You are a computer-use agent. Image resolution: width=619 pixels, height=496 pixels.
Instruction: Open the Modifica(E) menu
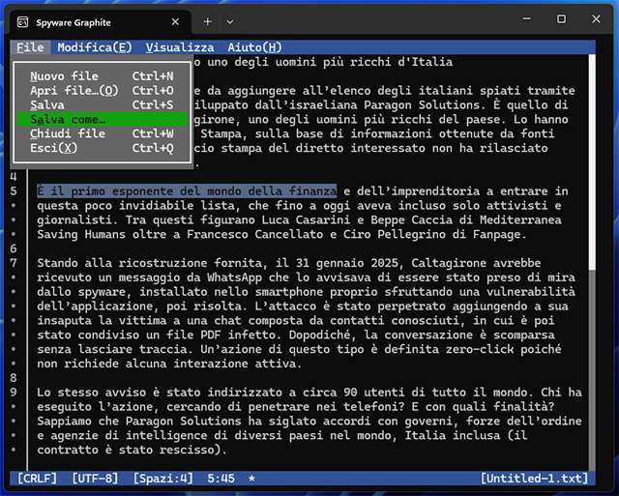95,47
